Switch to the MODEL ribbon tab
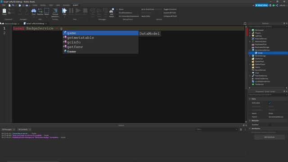The width and height of the screenshot is (288, 162). click(43, 5)
